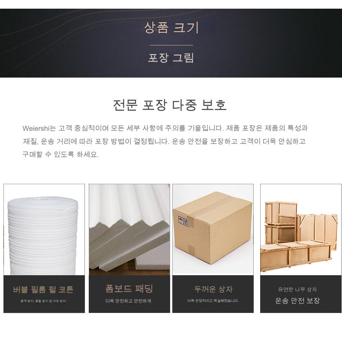Click the handling-symbol sticker on the cardboard box
This screenshot has height=345, width=342.
[x=183, y=221]
